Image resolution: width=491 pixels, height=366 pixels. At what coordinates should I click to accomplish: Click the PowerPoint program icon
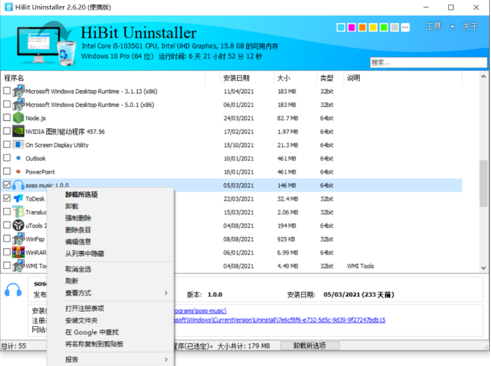click(x=18, y=172)
